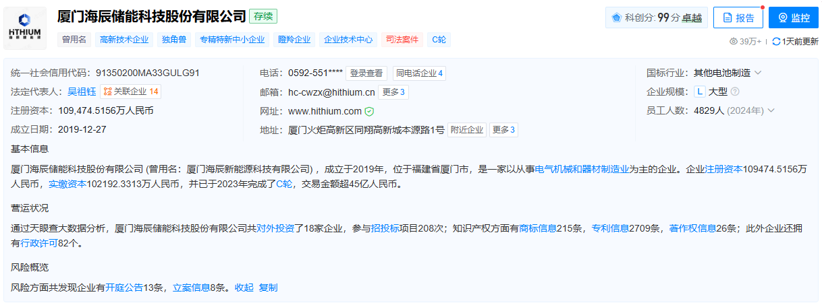Click the refresh icon next to 1天前更新
This screenshot has height=305, width=822.
point(776,41)
